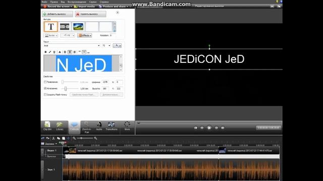
Task: Open the Library tab
Action: (60, 126)
